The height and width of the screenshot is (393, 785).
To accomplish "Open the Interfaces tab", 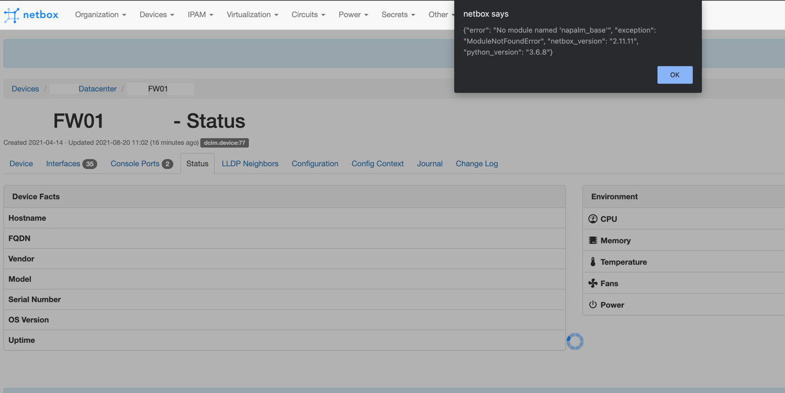I will 72,163.
